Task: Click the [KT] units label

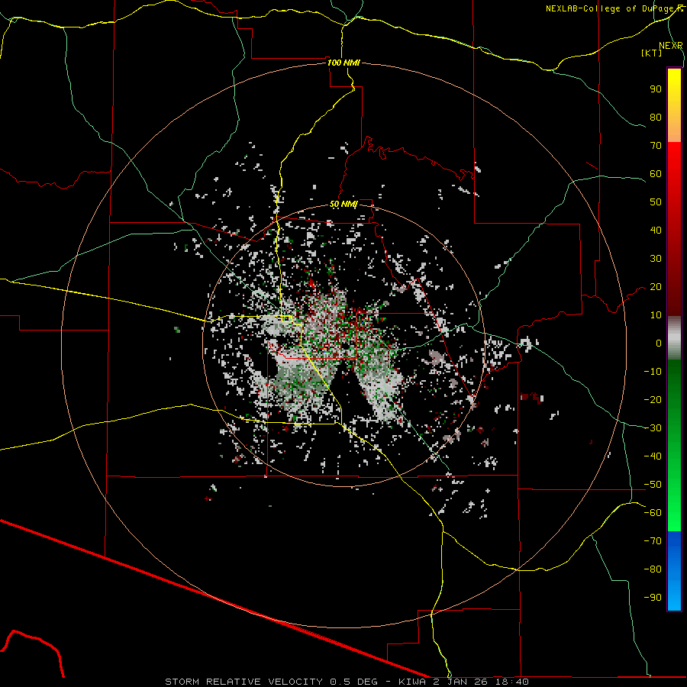Action: coord(651,53)
